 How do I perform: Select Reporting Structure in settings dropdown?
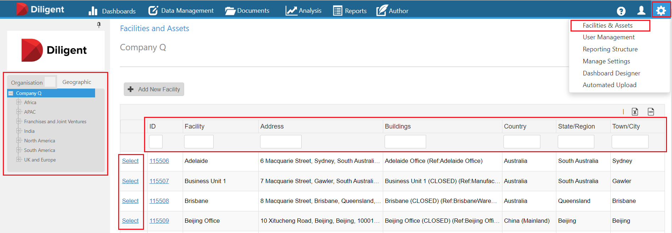tap(610, 49)
